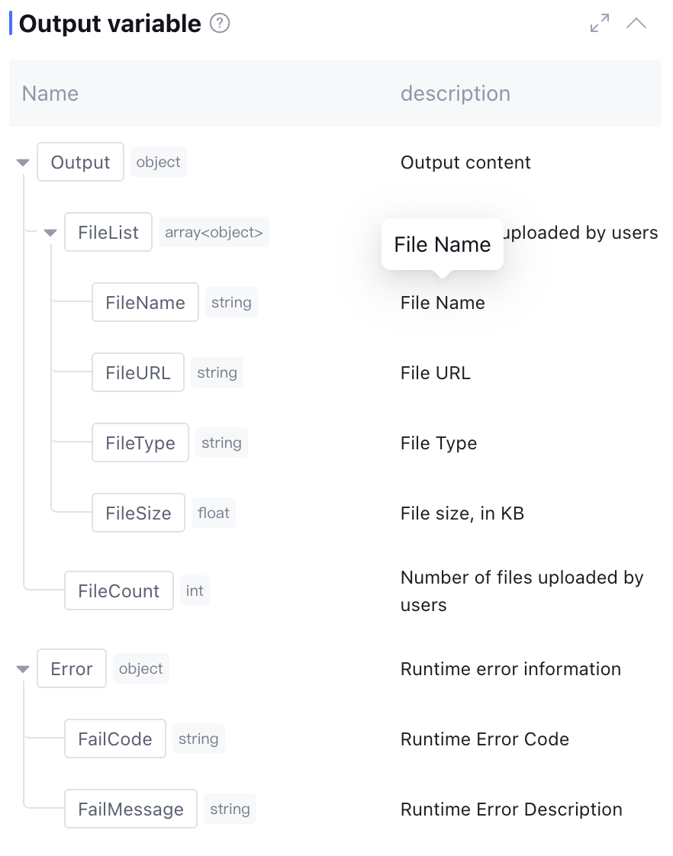The width and height of the screenshot is (673, 856).
Task: Click the File Name description text
Action: (x=443, y=303)
